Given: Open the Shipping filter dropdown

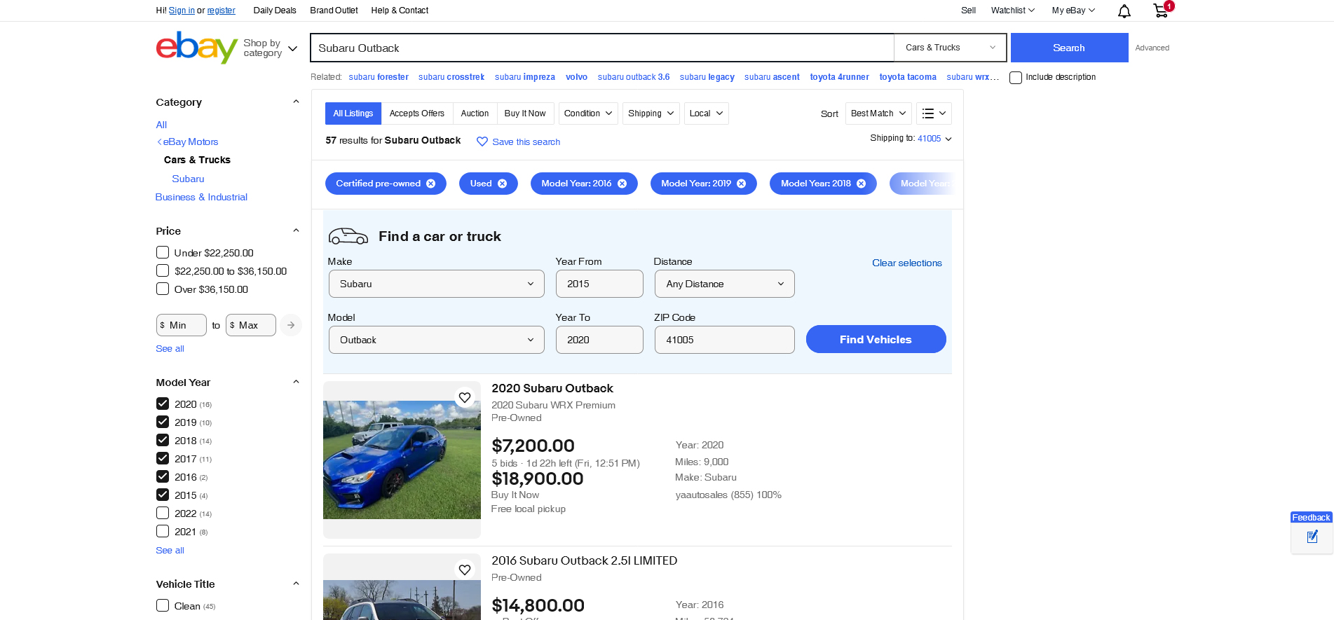Looking at the screenshot, I should pos(651,113).
